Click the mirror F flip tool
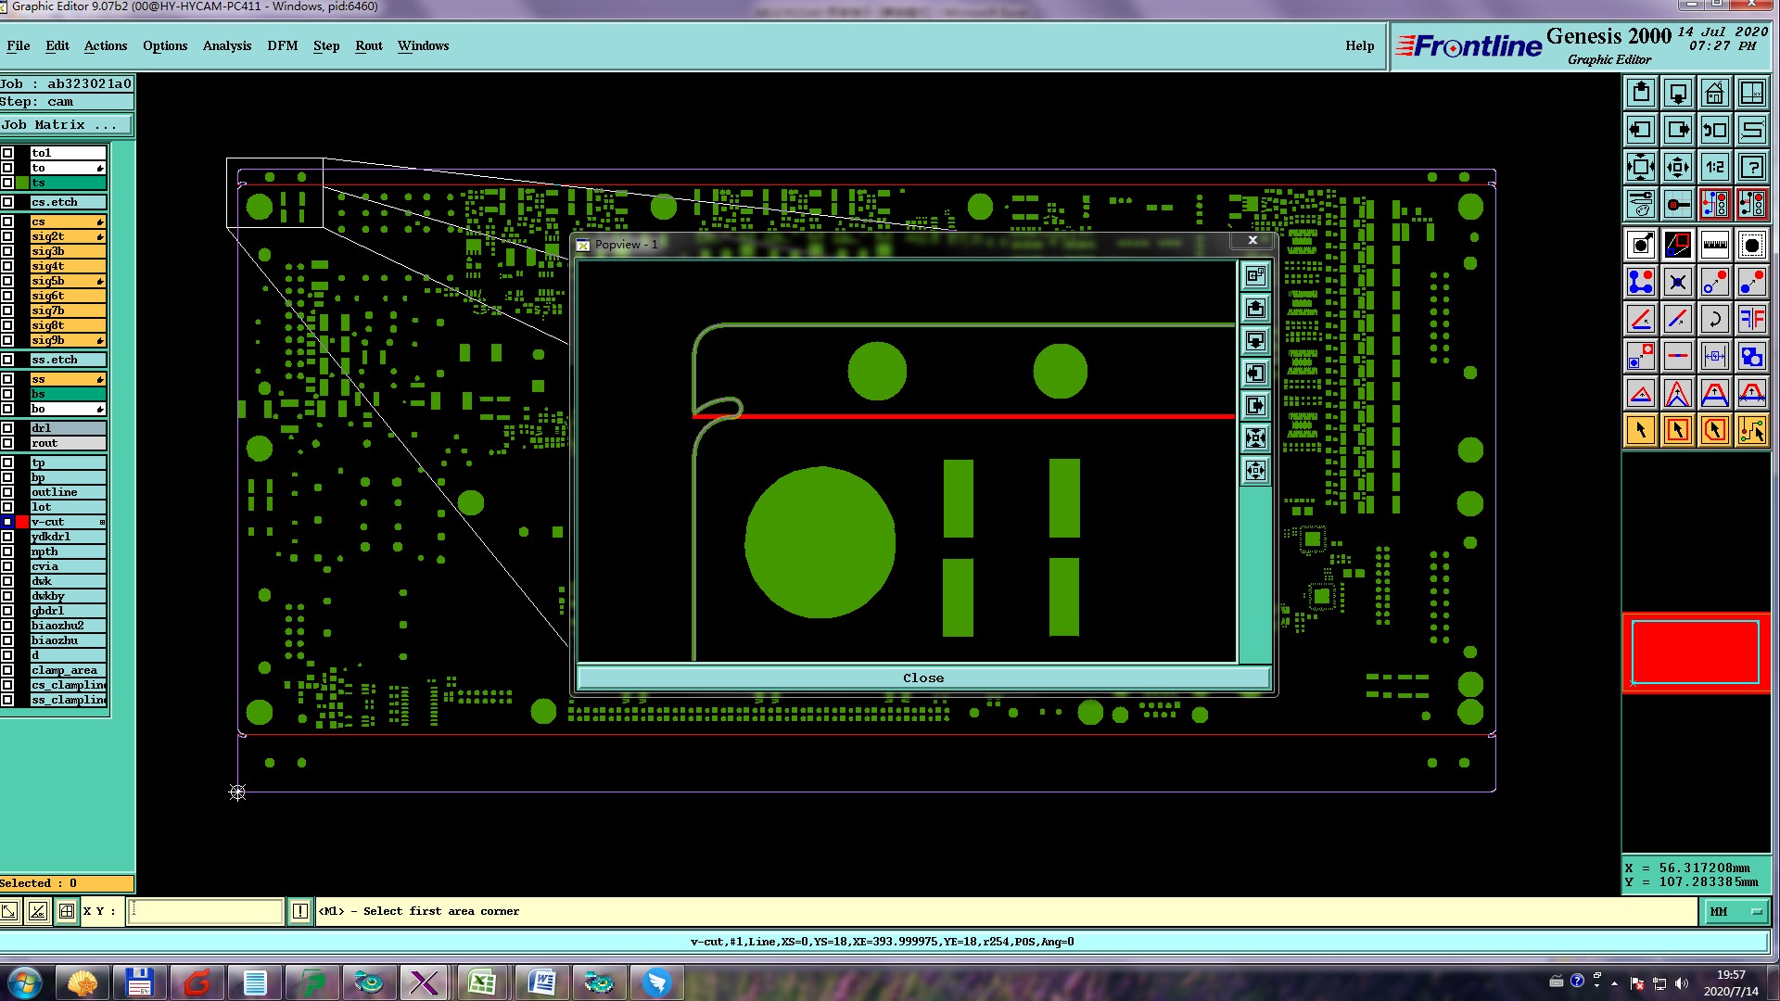This screenshot has height=1001, width=1780. click(x=1751, y=320)
